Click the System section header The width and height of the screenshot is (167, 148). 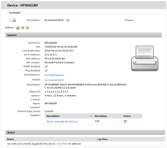(83, 35)
